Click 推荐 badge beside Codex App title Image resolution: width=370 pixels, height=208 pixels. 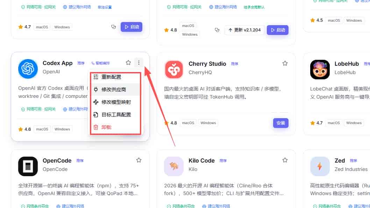point(81,63)
